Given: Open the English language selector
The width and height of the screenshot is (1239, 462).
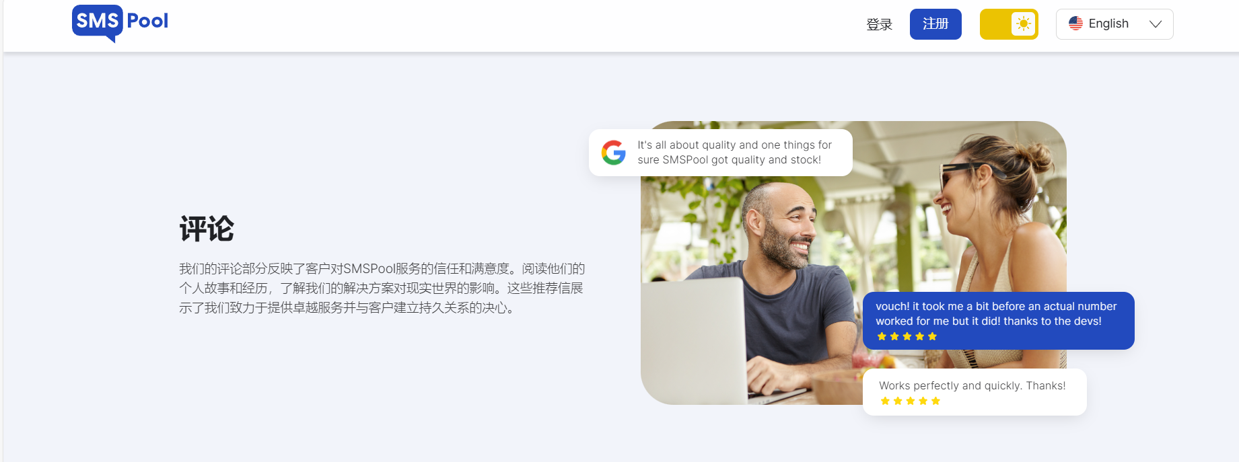Looking at the screenshot, I should coord(1114,24).
